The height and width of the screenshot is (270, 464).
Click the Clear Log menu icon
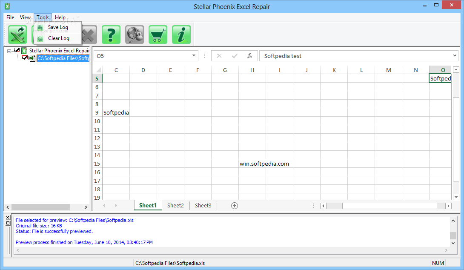click(x=40, y=38)
